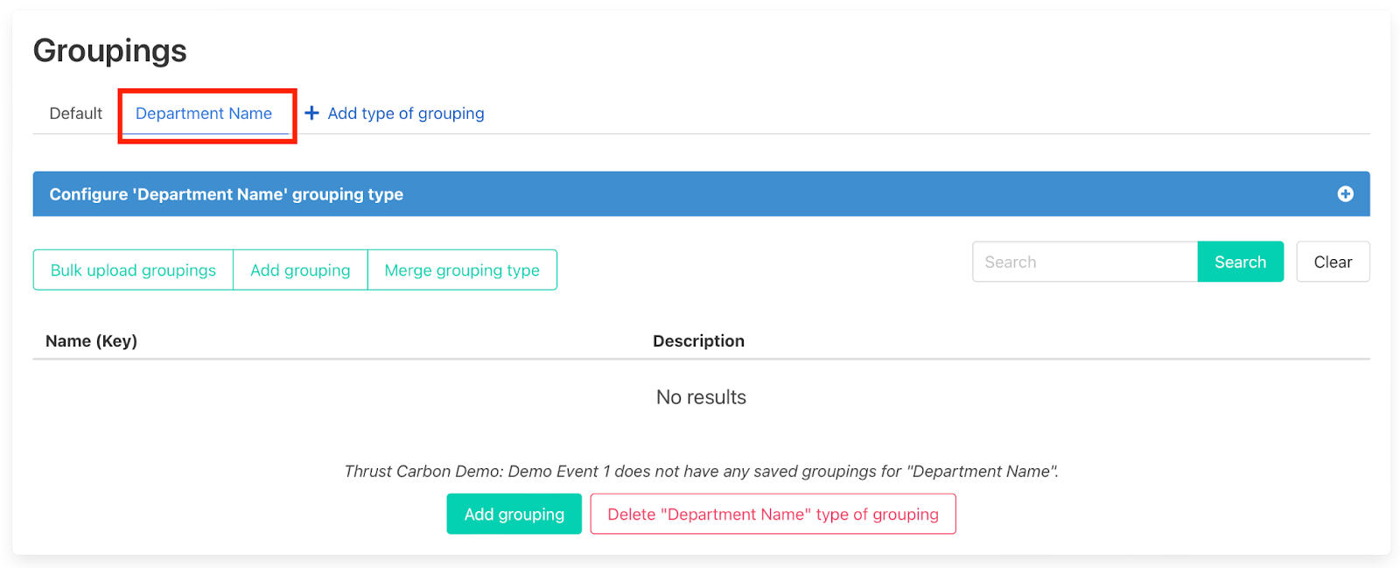Viewport: 1400px width, 568px height.
Task: Clear the search with Clear button
Action: pos(1333,262)
